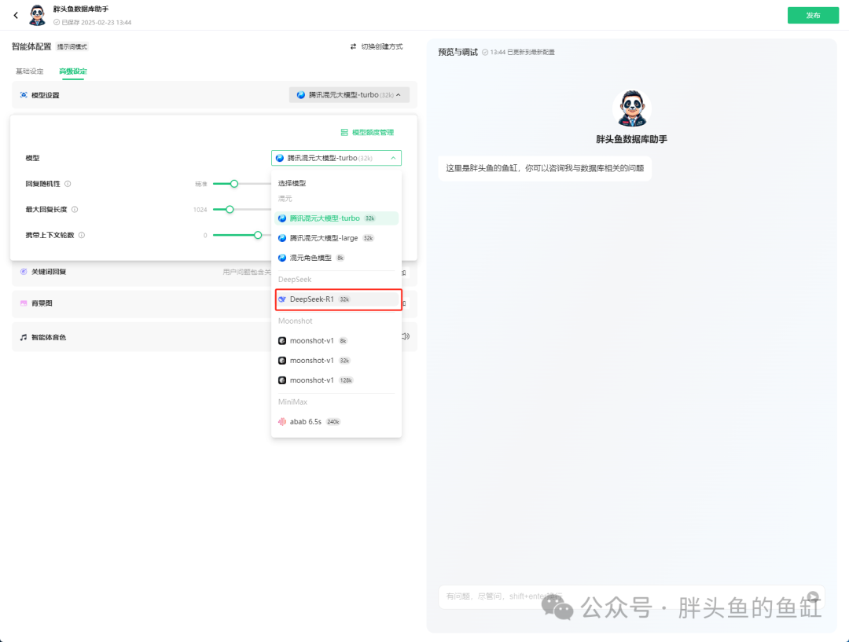Viewport: 849px width, 642px height.
Task: Click the 智能体音色 music note icon
Action: pos(24,337)
